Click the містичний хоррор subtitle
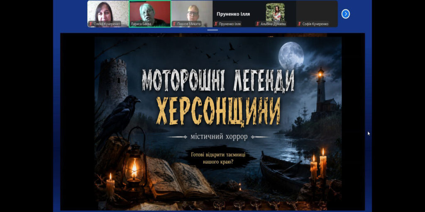The height and width of the screenshot is (212, 425). 219,137
